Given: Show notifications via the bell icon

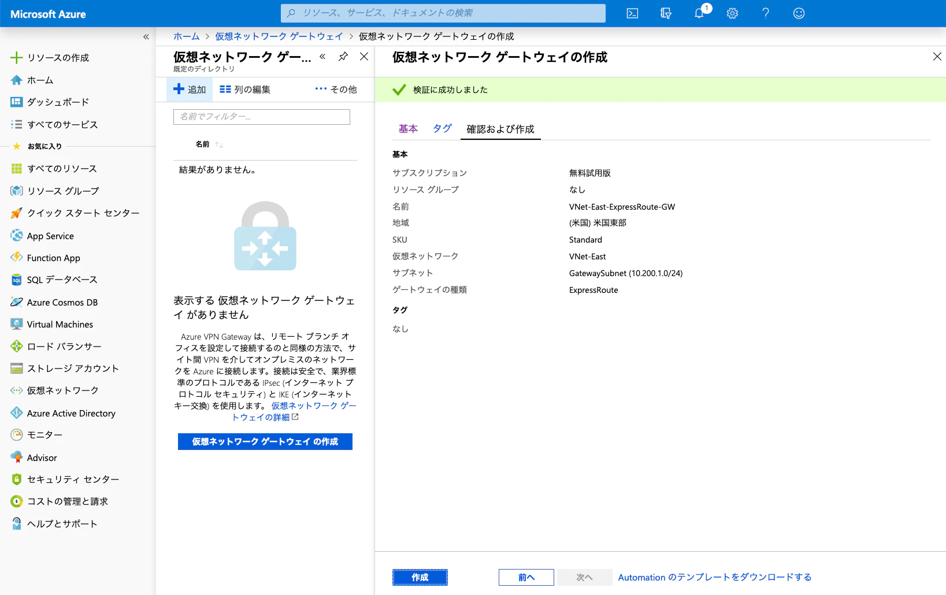Looking at the screenshot, I should pos(700,13).
